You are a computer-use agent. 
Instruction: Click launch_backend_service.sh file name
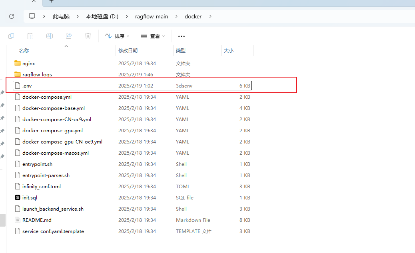click(53, 209)
